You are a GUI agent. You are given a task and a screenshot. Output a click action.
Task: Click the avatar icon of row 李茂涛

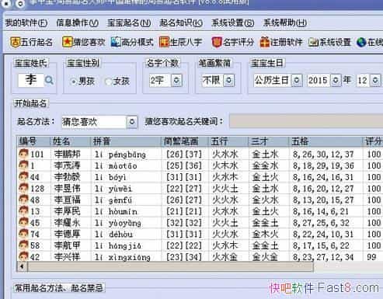(23, 165)
